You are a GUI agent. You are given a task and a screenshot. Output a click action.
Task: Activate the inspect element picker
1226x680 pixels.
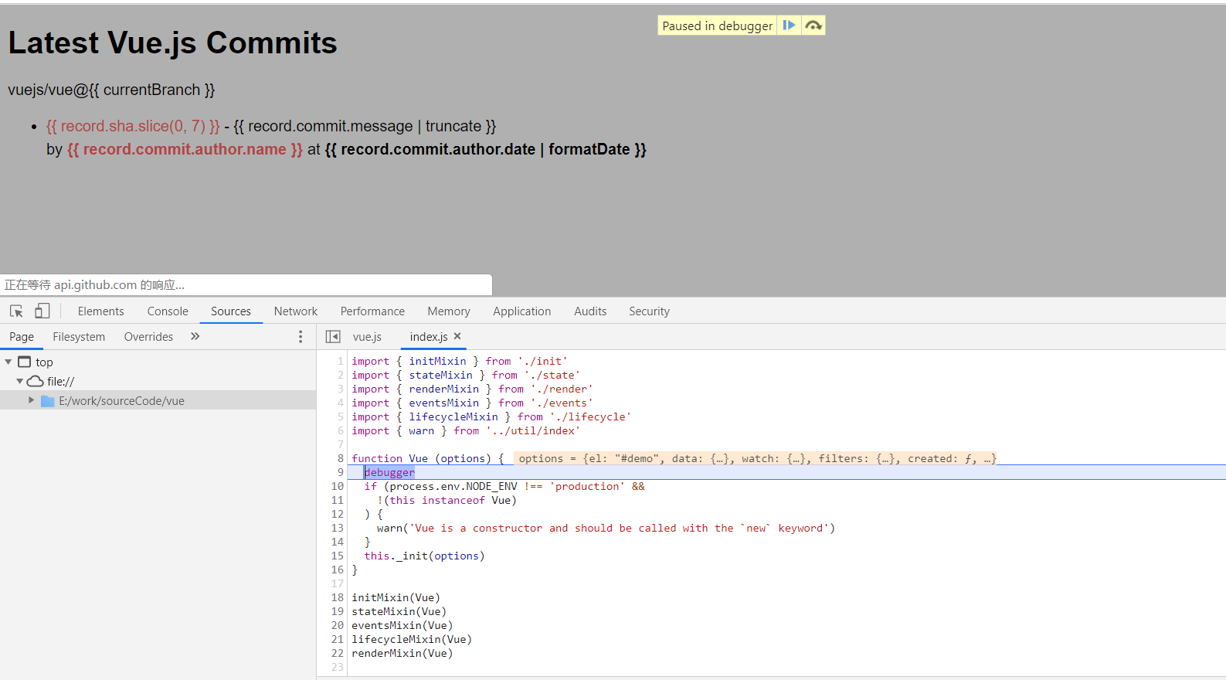click(16, 311)
